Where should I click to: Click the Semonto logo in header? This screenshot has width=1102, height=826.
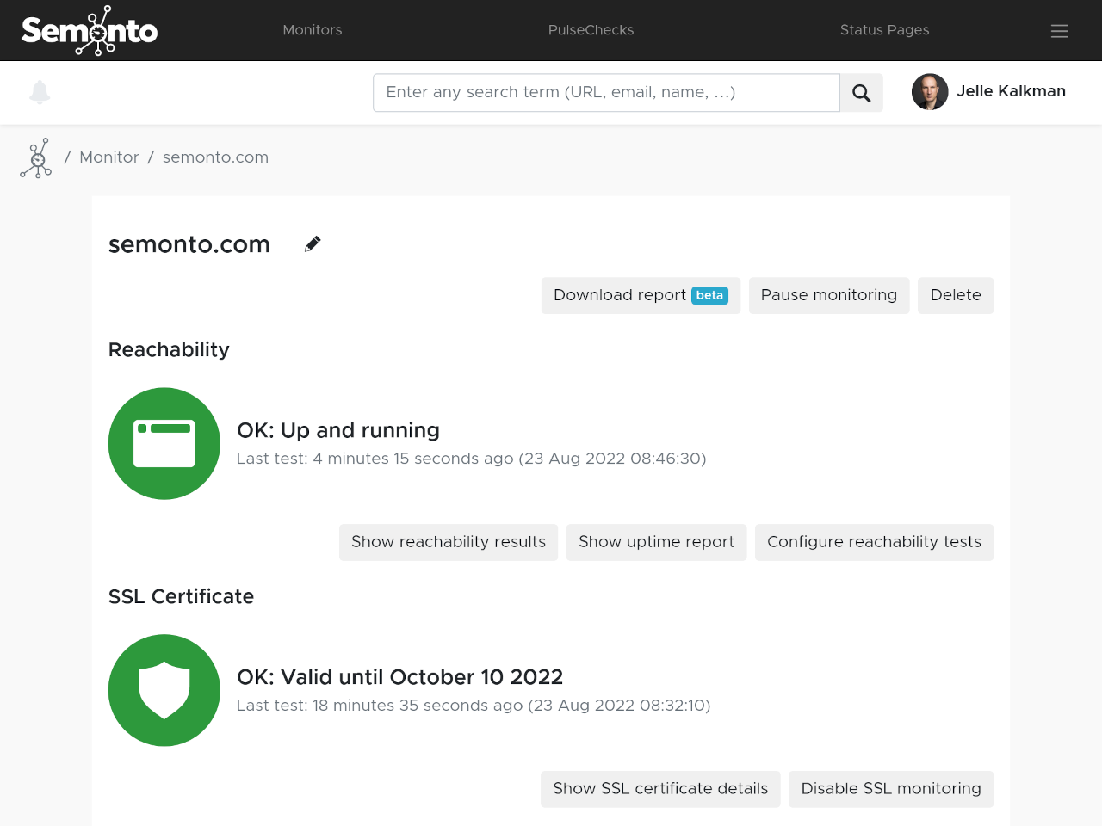(x=90, y=31)
